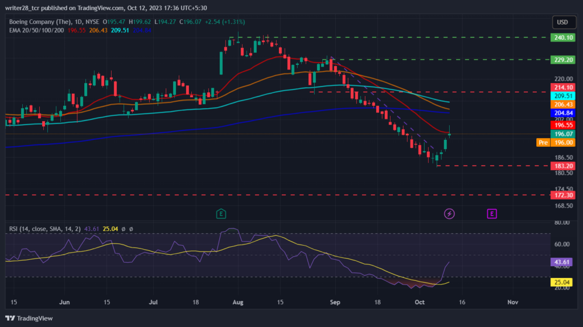Click the Nov label on time axis
Screen dimensions: 583x327
(513, 302)
